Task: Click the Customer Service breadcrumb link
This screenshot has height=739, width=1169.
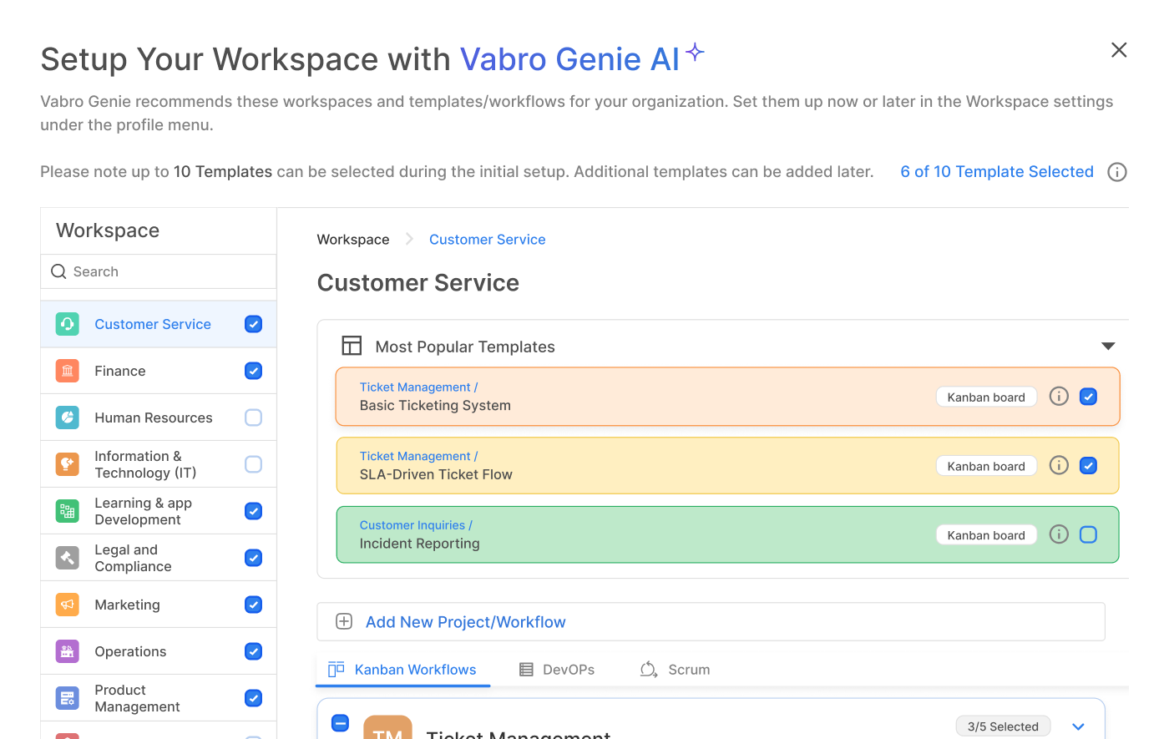Action: click(x=487, y=240)
